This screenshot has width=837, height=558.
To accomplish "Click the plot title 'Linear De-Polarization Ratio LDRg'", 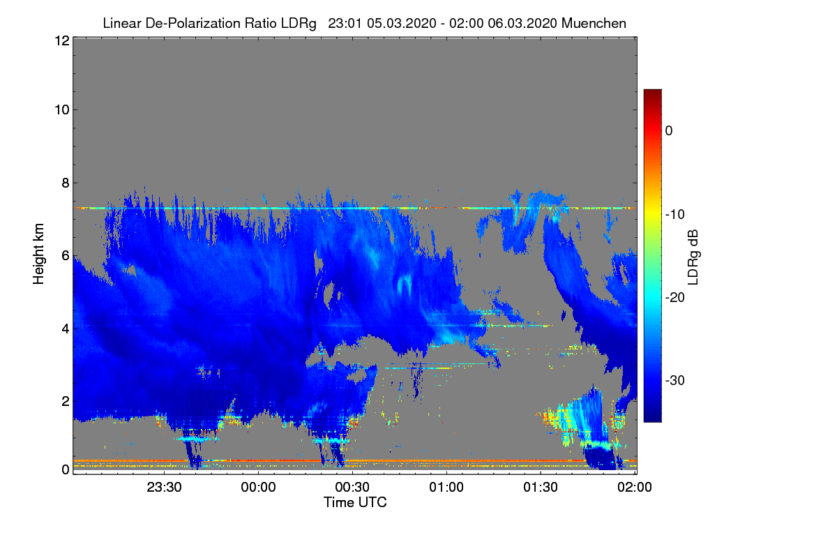I will click(x=209, y=23).
